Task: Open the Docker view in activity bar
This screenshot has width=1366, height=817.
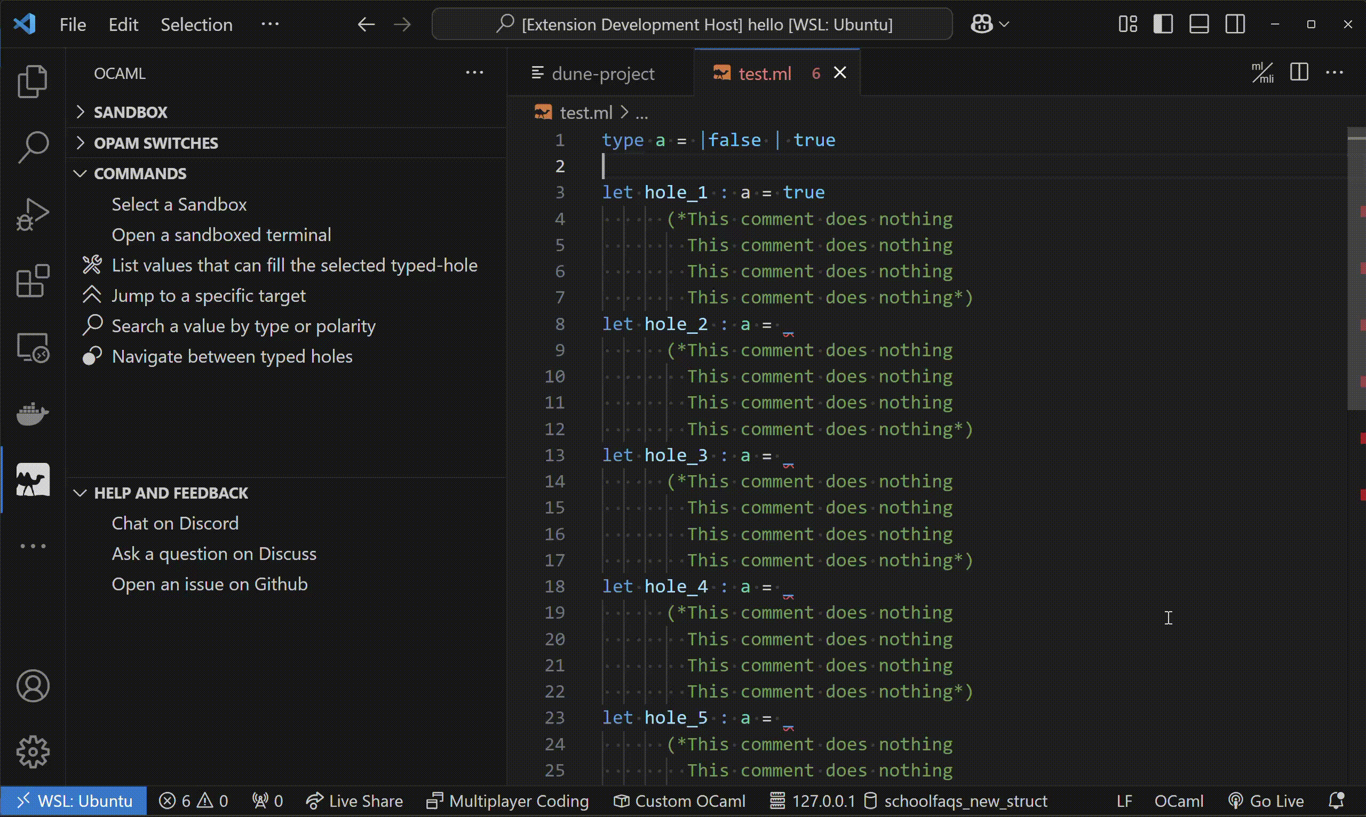Action: (x=33, y=413)
